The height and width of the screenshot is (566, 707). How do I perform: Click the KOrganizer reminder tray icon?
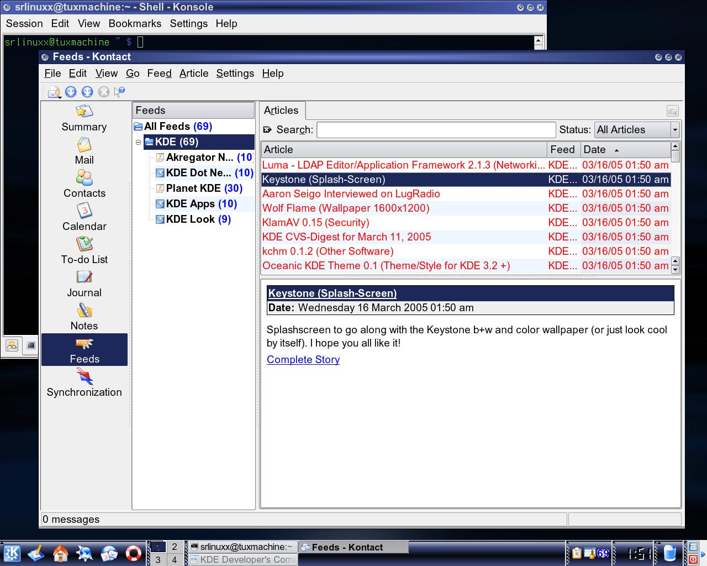(590, 553)
